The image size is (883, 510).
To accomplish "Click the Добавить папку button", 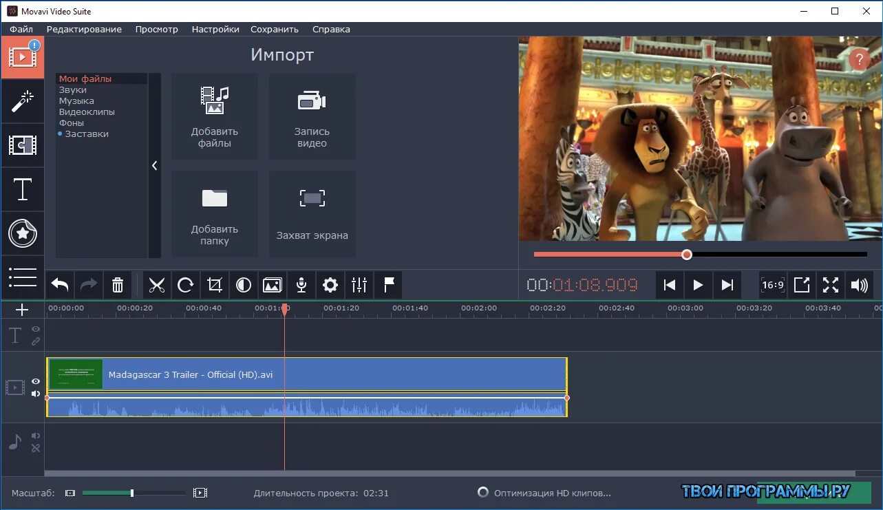I will (215, 214).
